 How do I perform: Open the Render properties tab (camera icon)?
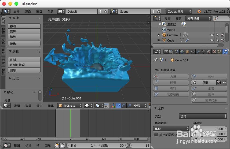coord(166,52)
